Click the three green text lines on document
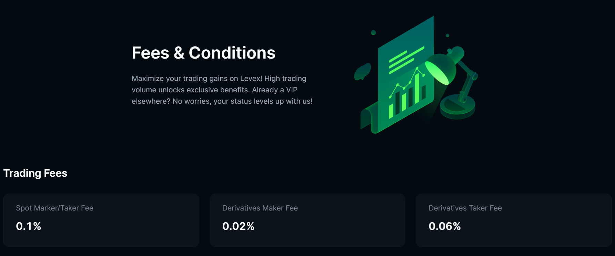Screen dimensions: 615x256 (x=406, y=60)
